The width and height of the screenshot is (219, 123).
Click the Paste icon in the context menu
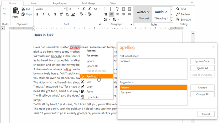tap(83, 92)
